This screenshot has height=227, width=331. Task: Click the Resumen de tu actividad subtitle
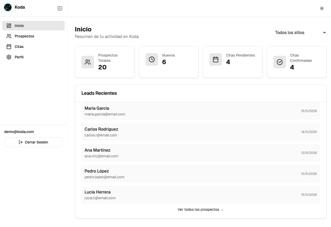point(107,37)
